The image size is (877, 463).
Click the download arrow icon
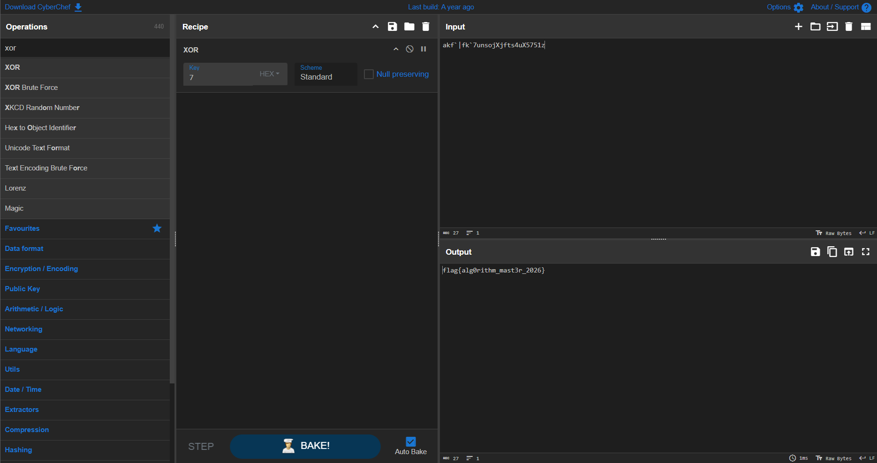pos(78,7)
